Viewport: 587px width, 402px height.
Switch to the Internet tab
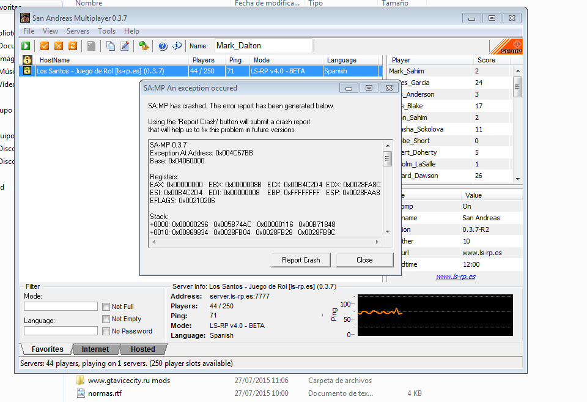[x=95, y=349]
